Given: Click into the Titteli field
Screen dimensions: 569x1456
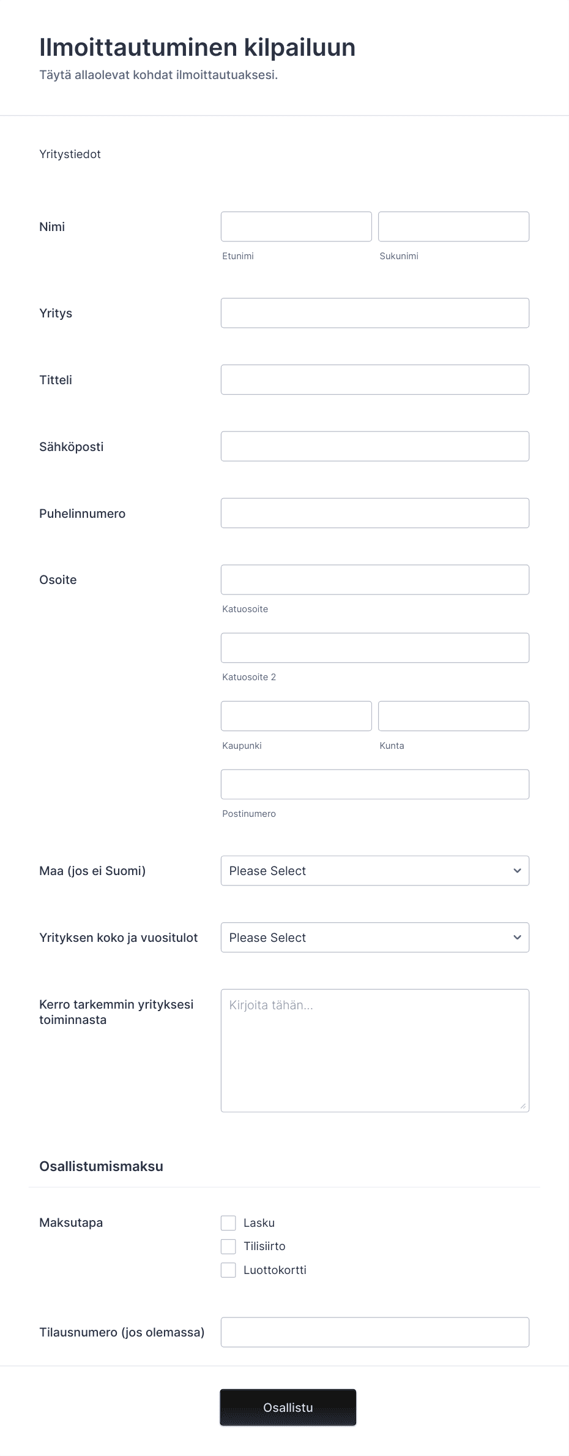Looking at the screenshot, I should tap(375, 380).
